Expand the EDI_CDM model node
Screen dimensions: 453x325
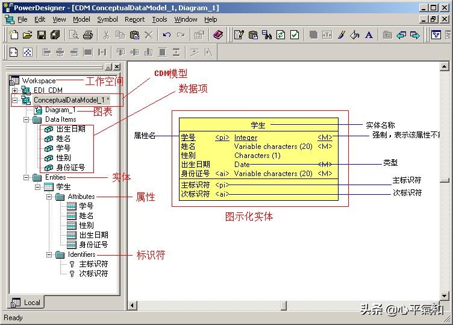[14, 90]
